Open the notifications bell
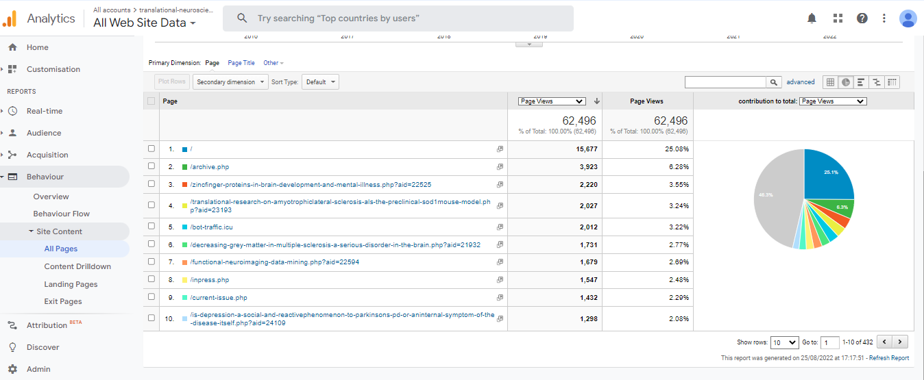This screenshot has height=380, width=924. (812, 18)
